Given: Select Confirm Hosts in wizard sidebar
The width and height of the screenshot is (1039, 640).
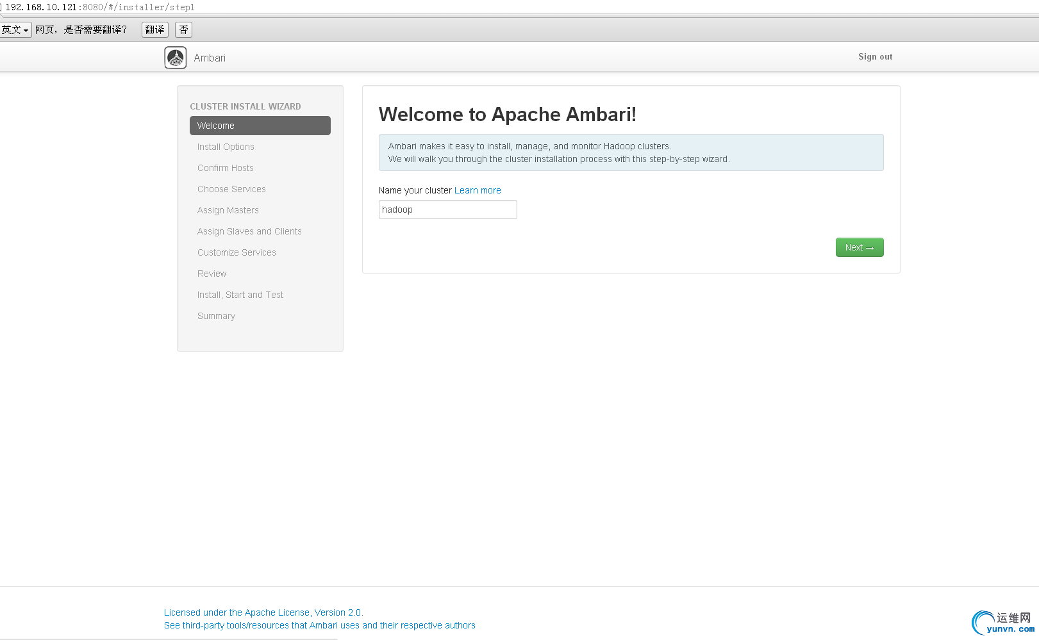Looking at the screenshot, I should (226, 168).
